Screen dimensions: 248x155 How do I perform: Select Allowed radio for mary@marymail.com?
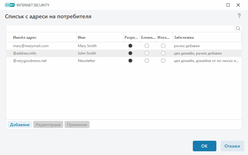[131, 46]
